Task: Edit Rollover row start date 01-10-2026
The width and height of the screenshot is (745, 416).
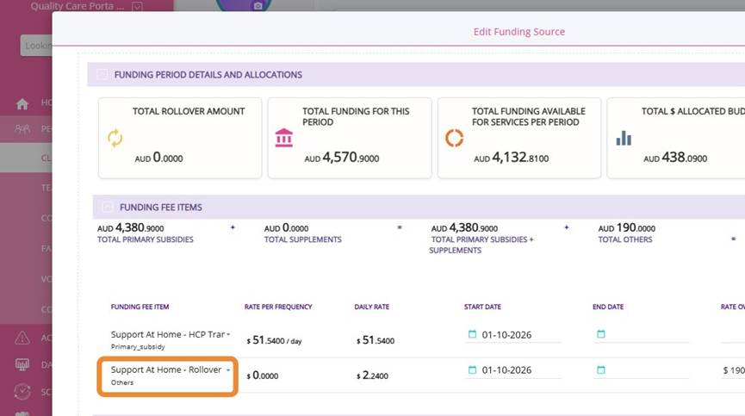Action: (x=506, y=370)
